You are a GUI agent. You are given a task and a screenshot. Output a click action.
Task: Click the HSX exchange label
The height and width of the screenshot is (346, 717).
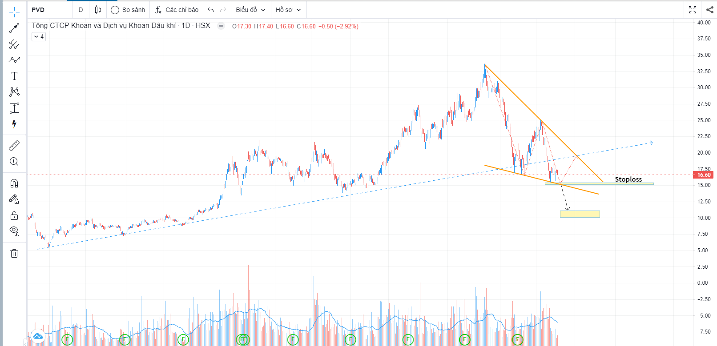coord(203,26)
